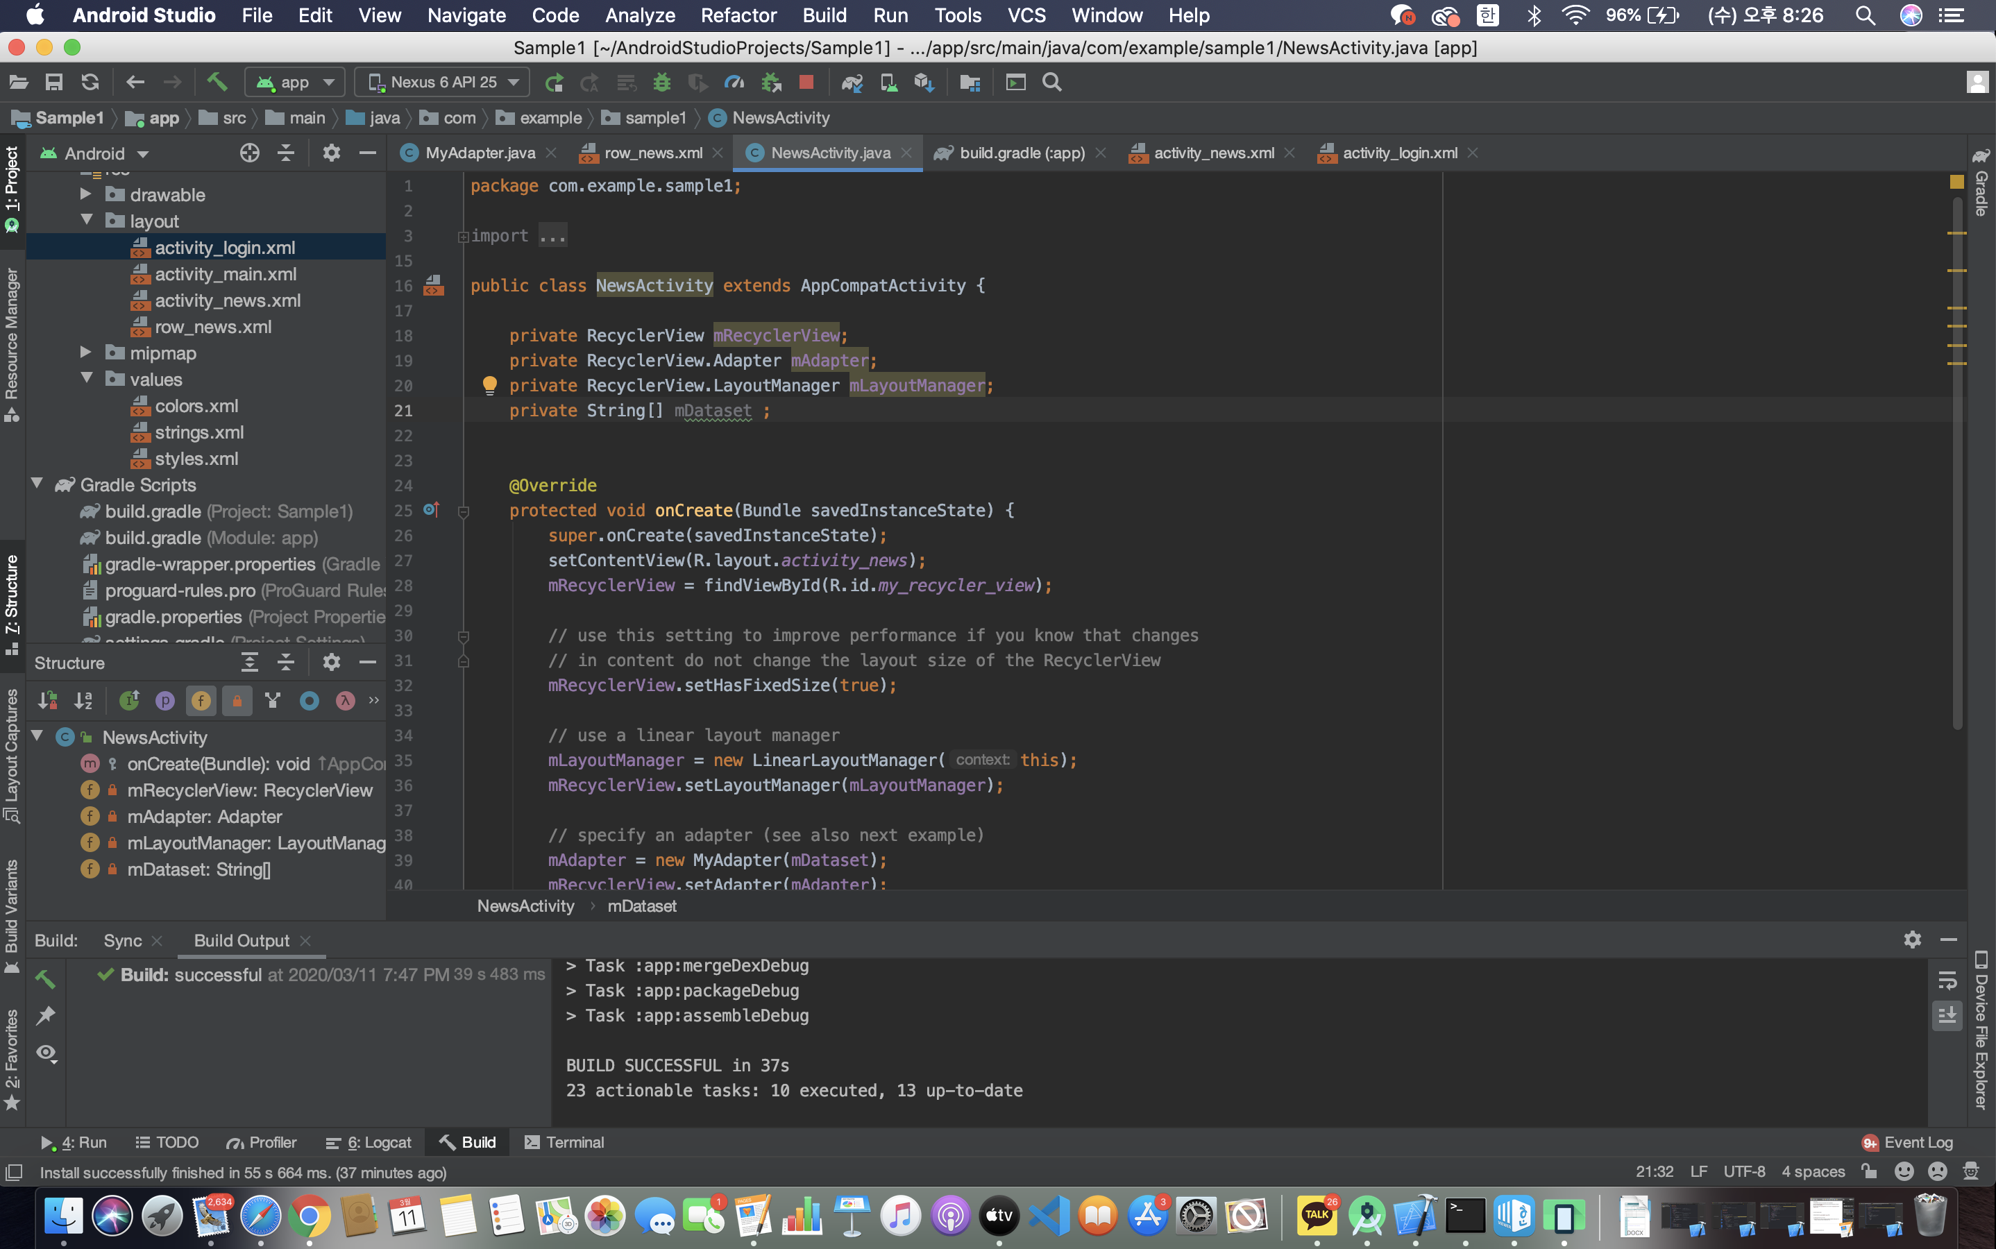Viewport: 1996px width, 1249px height.
Task: Click the Make Project hammer icon
Action: [x=217, y=82]
